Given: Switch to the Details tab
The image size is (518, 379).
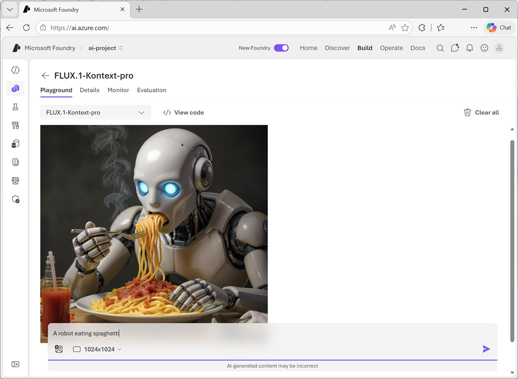Looking at the screenshot, I should 89,90.
